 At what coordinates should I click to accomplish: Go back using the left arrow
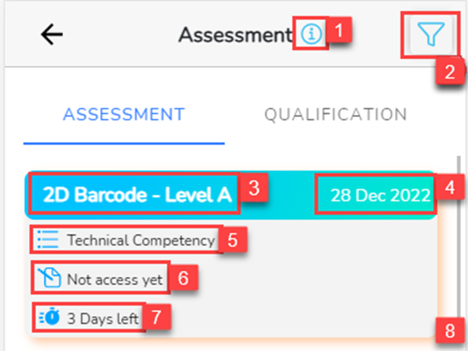point(52,35)
